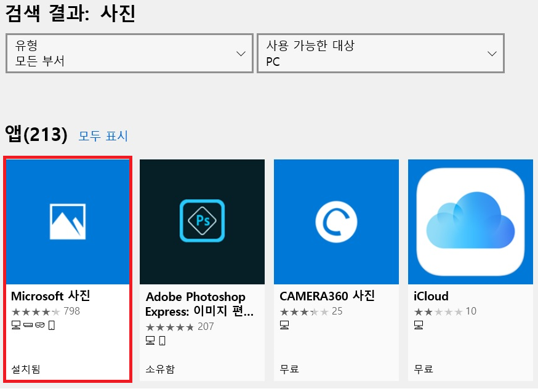Click the 앱(213) section heading
This screenshot has width=538, height=389.
click(36, 134)
